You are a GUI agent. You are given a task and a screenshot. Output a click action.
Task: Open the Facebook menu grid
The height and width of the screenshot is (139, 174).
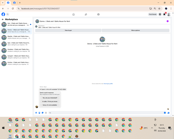160,14
